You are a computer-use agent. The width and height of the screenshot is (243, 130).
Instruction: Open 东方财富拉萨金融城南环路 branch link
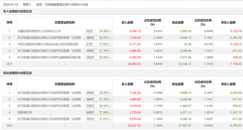[51, 58]
